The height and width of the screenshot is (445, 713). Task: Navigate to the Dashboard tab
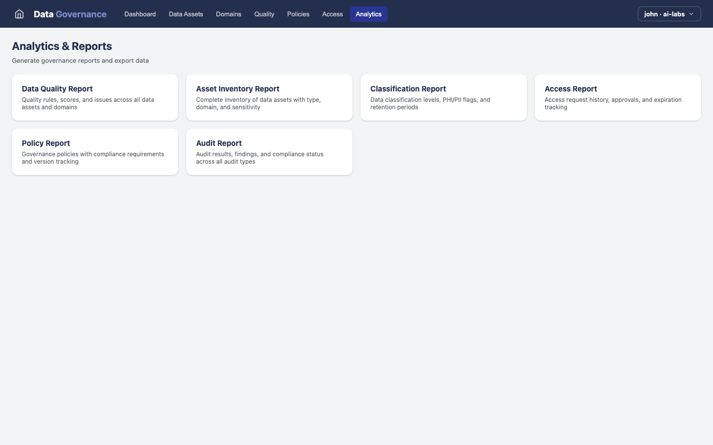pos(140,14)
